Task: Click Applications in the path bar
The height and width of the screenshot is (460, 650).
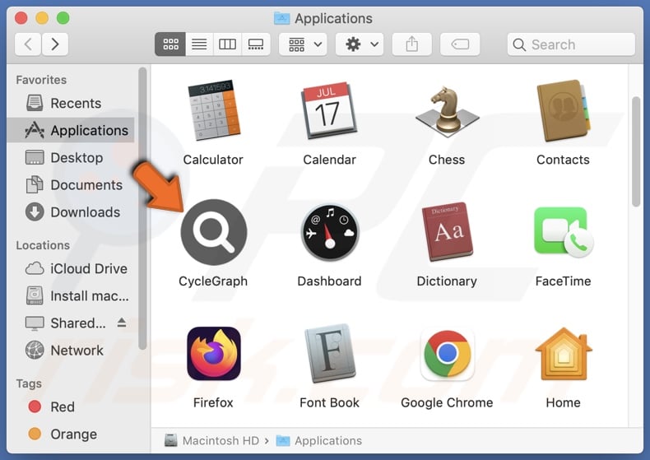Action: (x=319, y=440)
